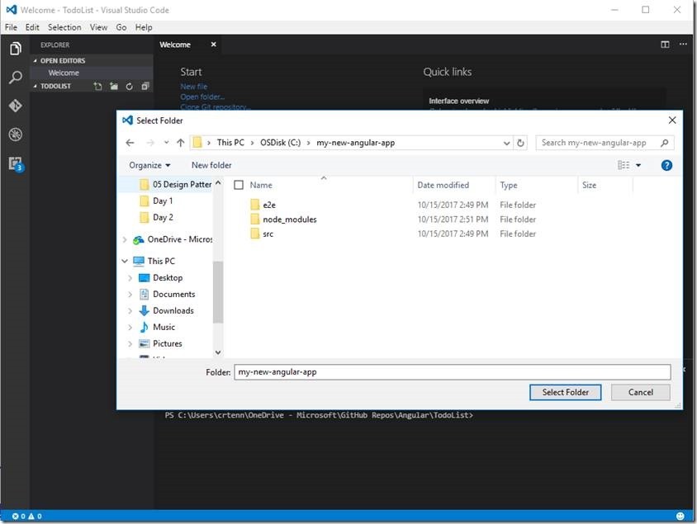This screenshot has height=524, width=697.
Task: Open the Edit menu
Action: coord(32,27)
